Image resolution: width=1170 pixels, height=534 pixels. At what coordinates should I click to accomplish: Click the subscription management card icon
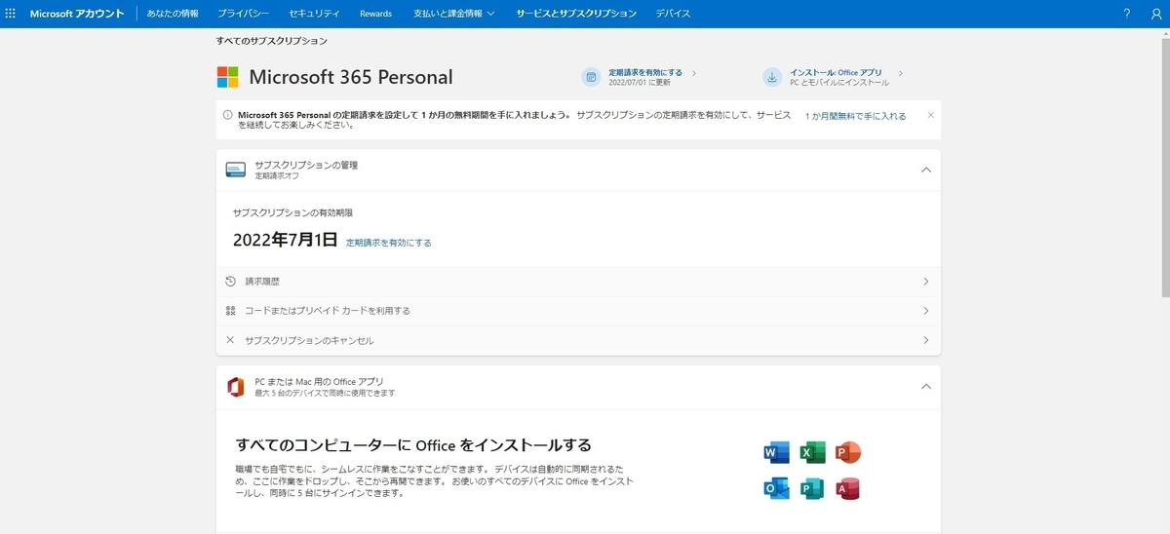[236, 170]
